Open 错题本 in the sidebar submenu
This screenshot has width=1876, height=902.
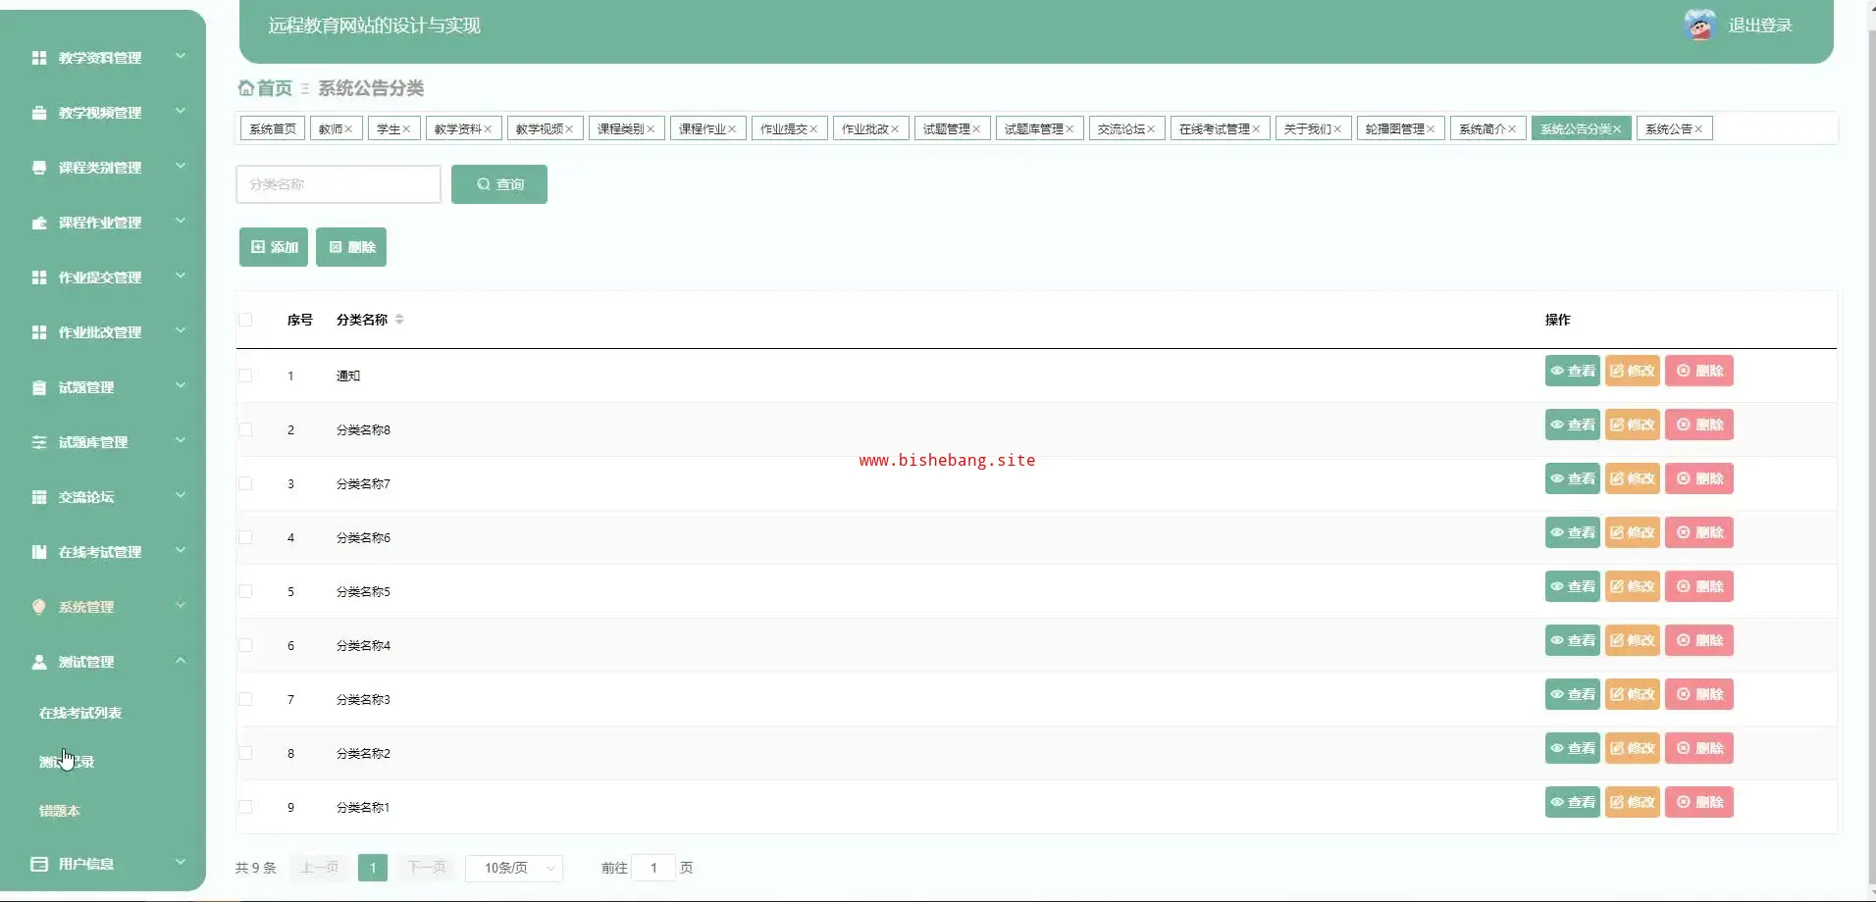pyautogui.click(x=59, y=811)
